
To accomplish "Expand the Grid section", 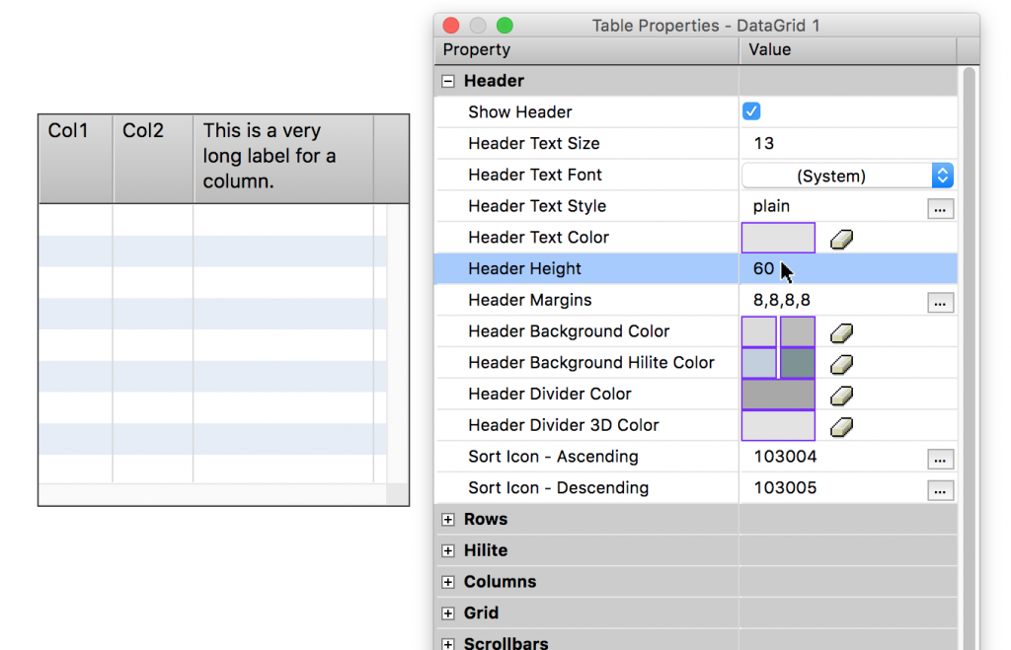I will pos(448,614).
